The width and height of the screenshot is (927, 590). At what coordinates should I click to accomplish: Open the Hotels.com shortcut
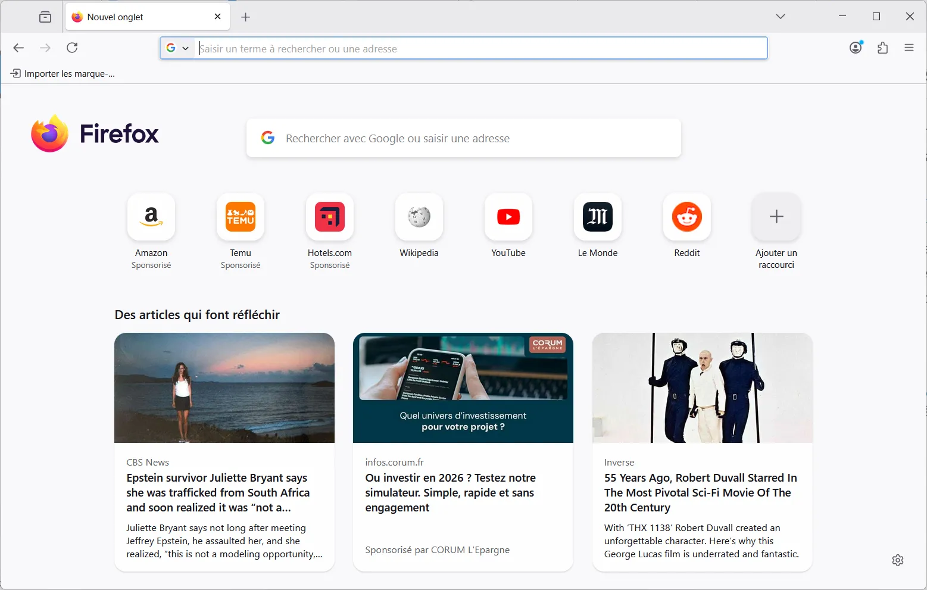[329, 217]
